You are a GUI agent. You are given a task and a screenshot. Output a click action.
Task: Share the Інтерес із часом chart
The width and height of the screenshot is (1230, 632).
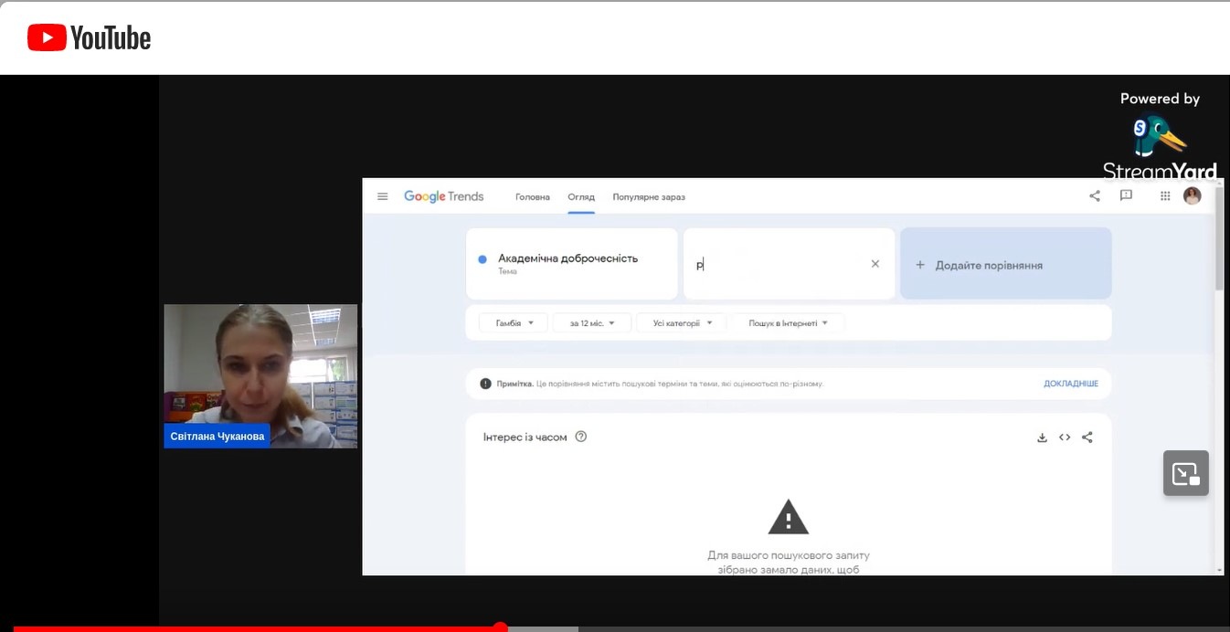pyautogui.click(x=1087, y=437)
